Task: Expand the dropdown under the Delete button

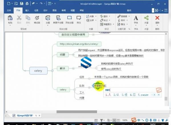Action: pos(157,25)
